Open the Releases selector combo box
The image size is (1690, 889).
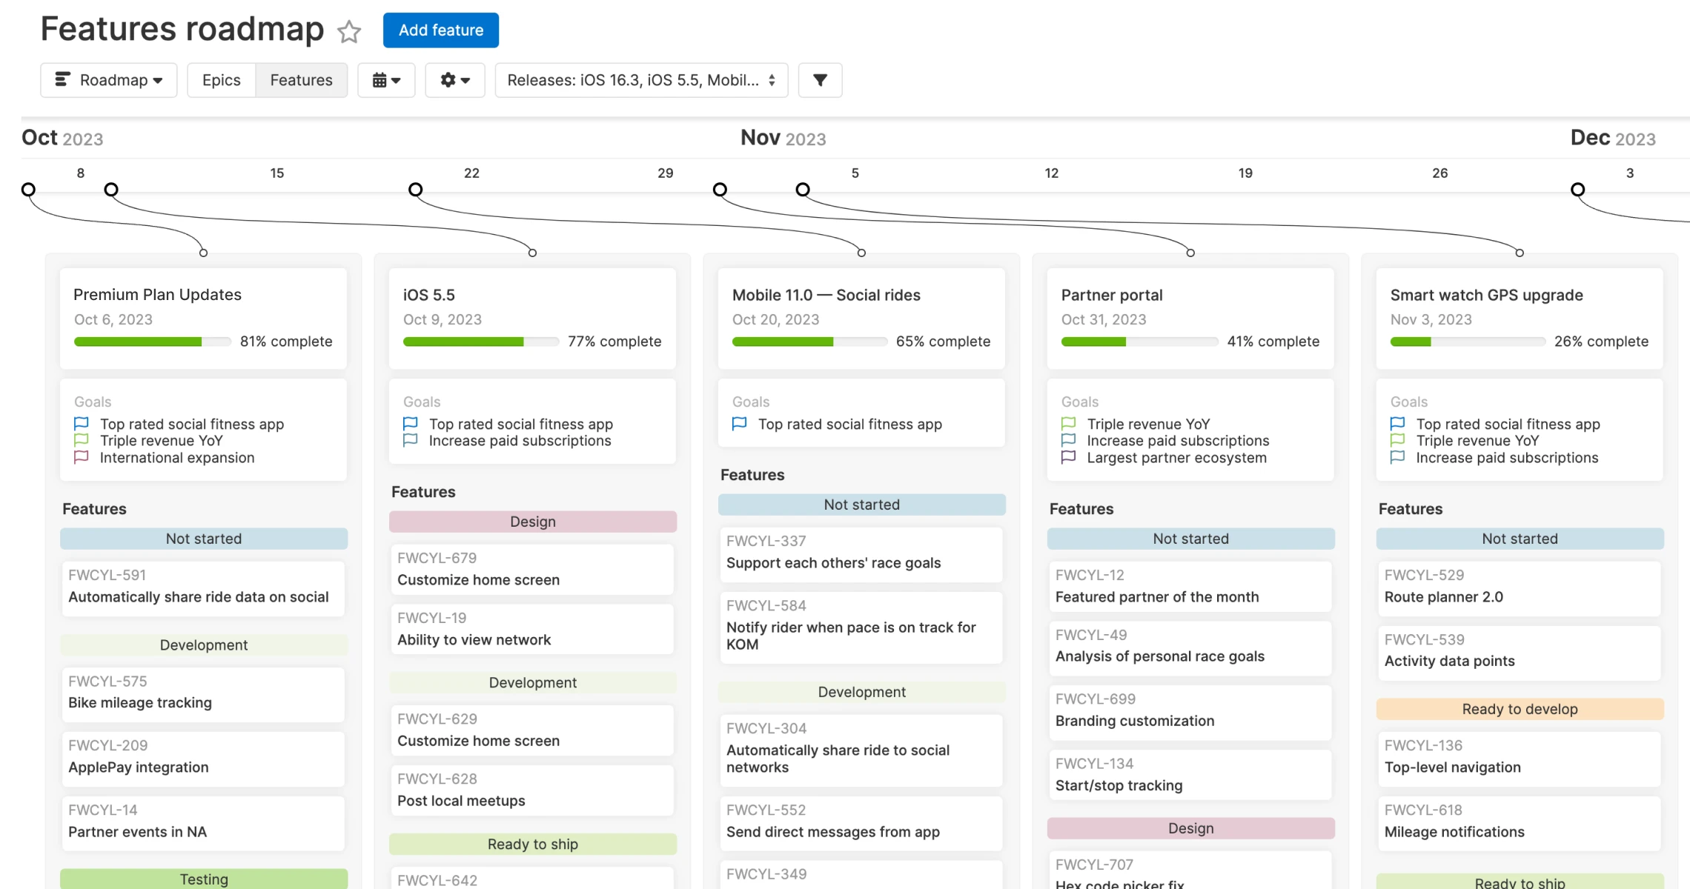641,80
